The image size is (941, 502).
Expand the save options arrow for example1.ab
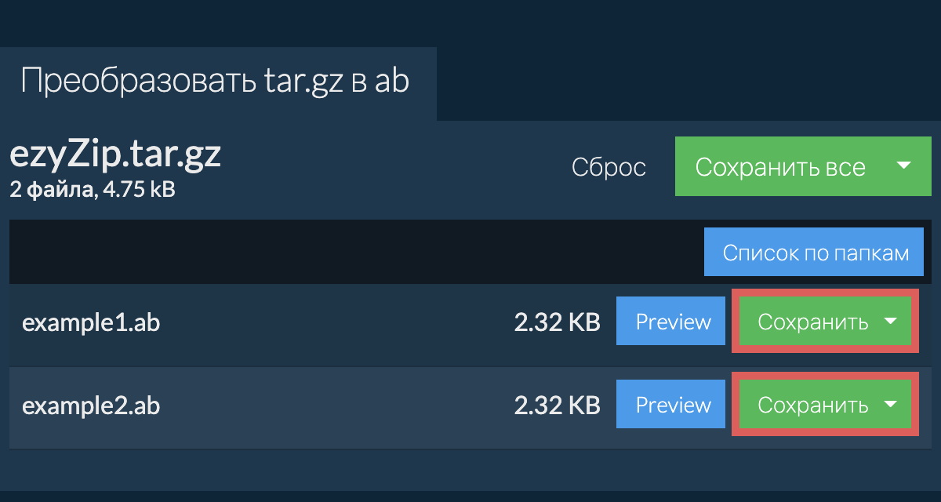[890, 322]
